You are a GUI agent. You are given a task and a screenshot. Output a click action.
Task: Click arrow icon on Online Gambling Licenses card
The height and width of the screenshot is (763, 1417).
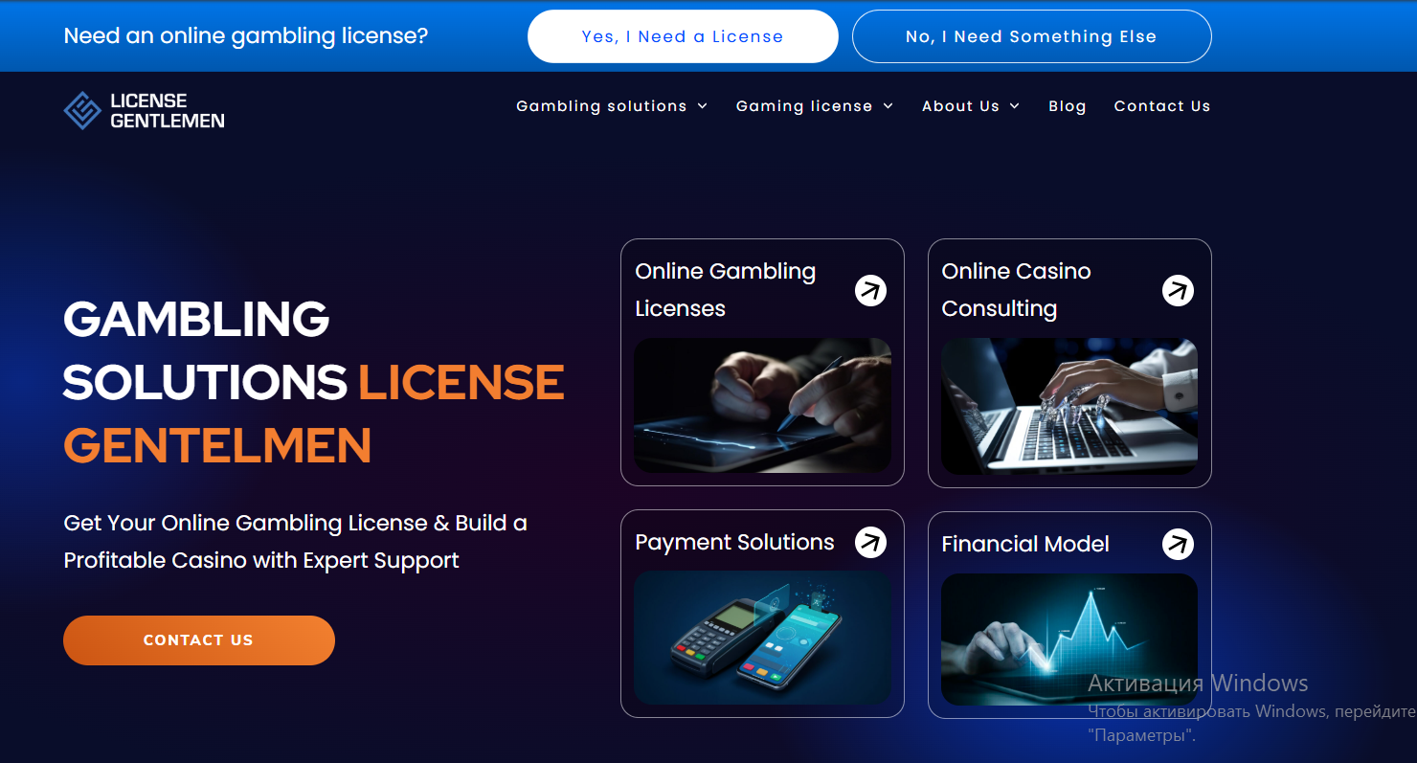(870, 290)
